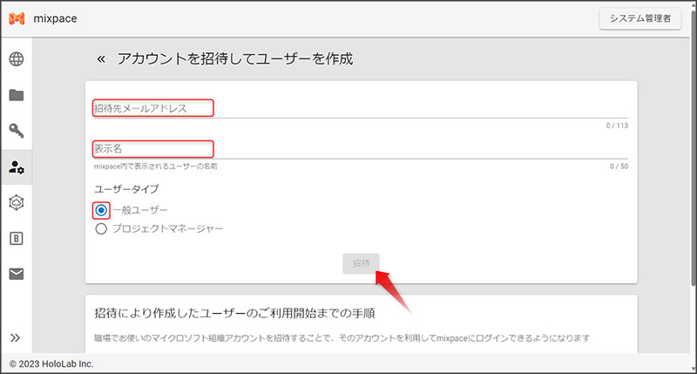Select the 一般ユーザー radio button
The image size is (697, 374).
coord(102,210)
